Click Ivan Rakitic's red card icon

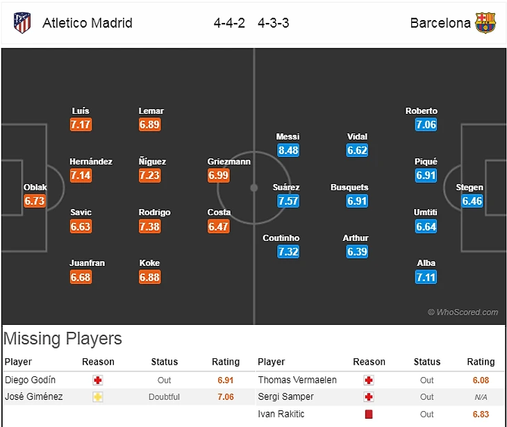pos(369,415)
